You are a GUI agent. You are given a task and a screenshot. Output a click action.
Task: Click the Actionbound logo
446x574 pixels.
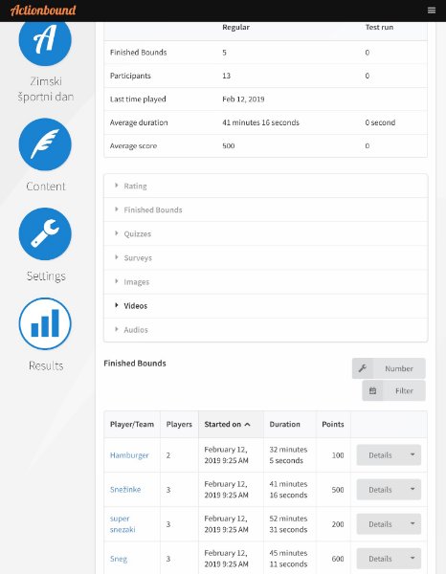pyautogui.click(x=43, y=11)
